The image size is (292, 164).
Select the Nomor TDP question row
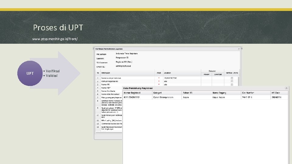pyautogui.click(x=109, y=88)
